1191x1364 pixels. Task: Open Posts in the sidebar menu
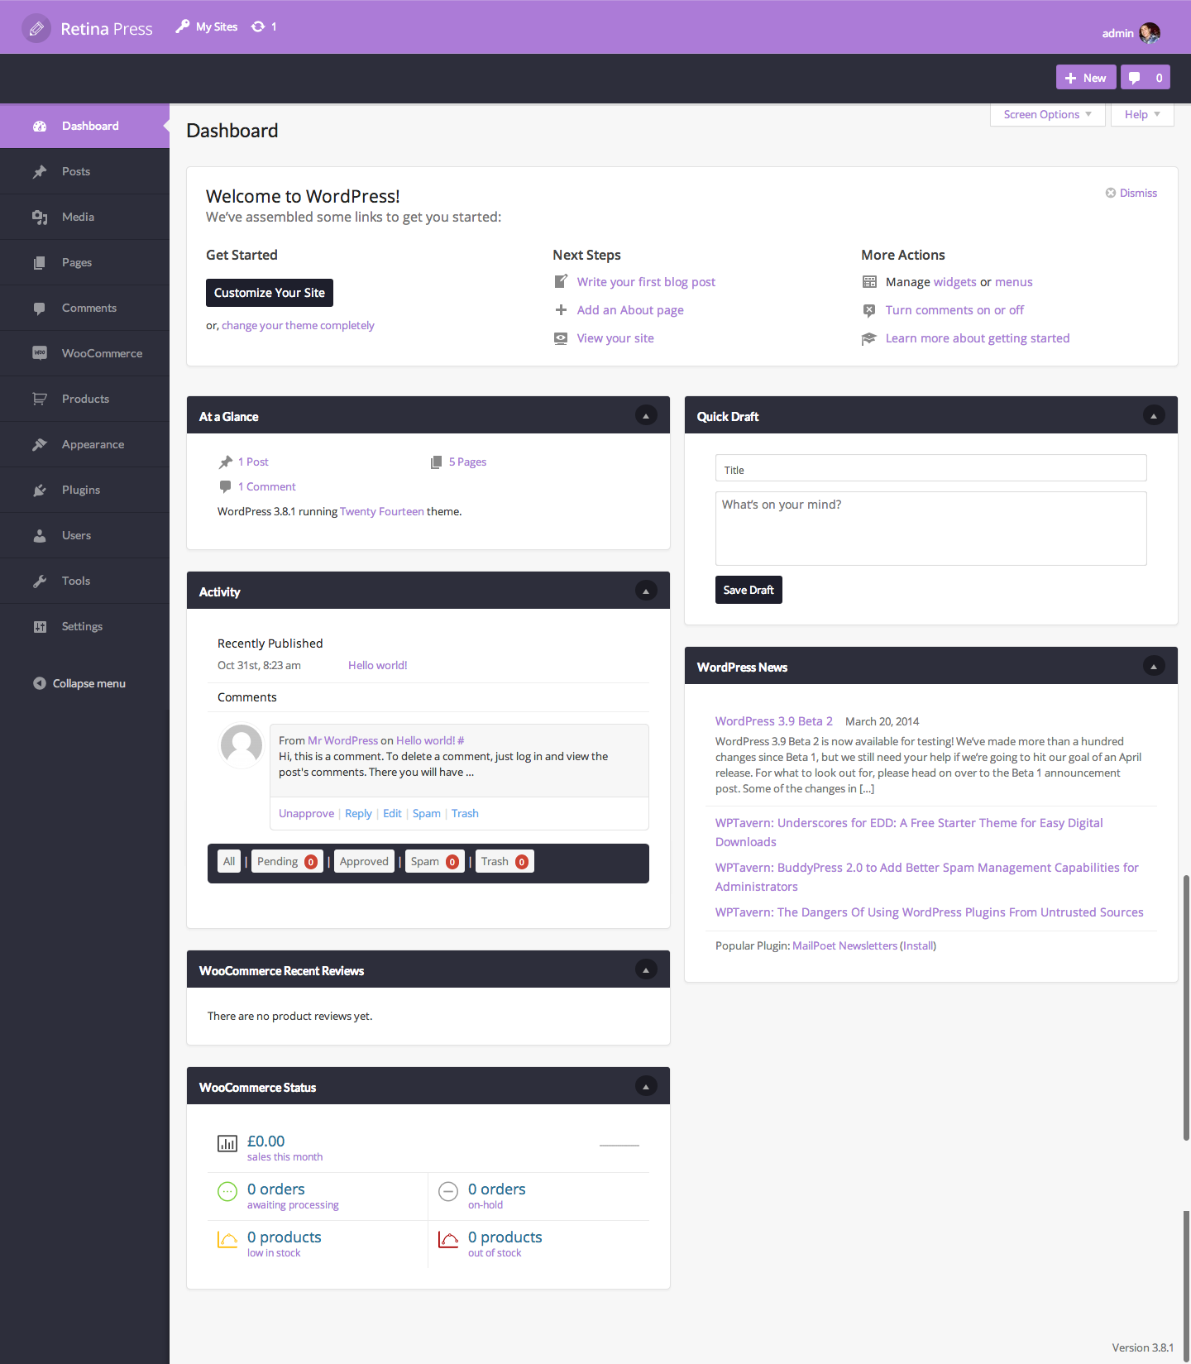[84, 171]
